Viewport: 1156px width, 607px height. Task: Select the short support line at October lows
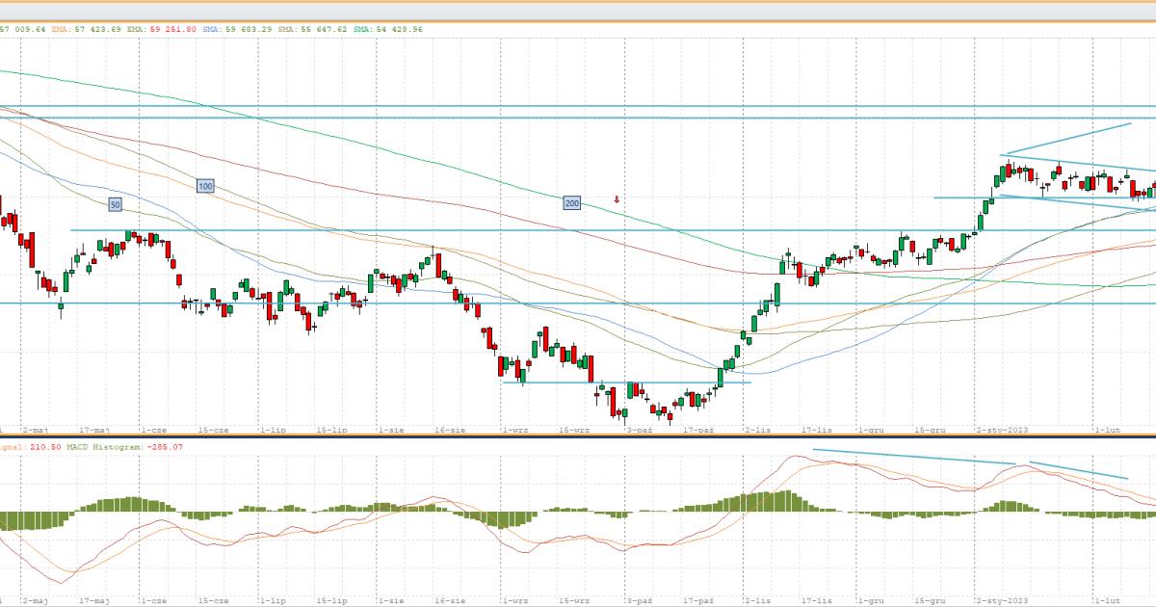[626, 383]
